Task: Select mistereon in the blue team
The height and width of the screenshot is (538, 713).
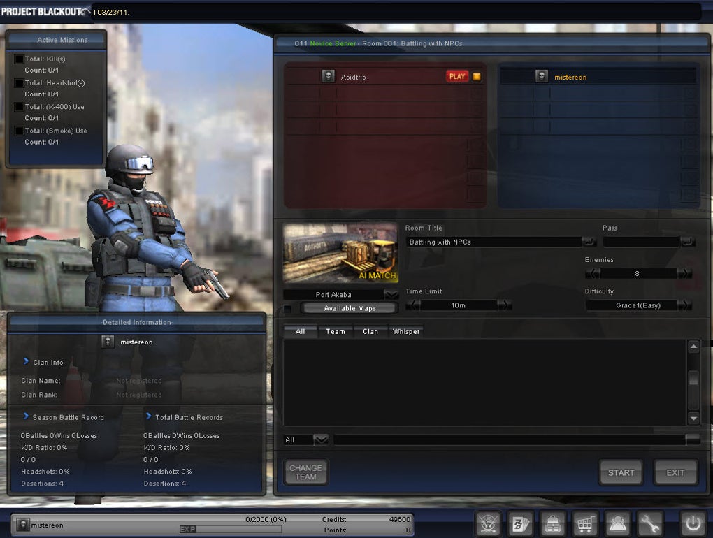Action: pos(598,76)
